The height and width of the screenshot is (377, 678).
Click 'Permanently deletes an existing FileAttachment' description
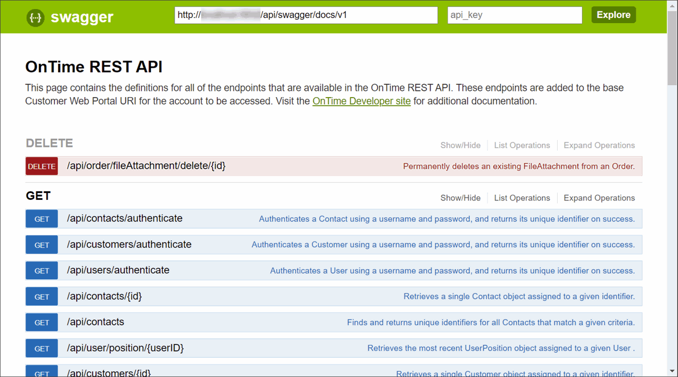click(x=519, y=166)
